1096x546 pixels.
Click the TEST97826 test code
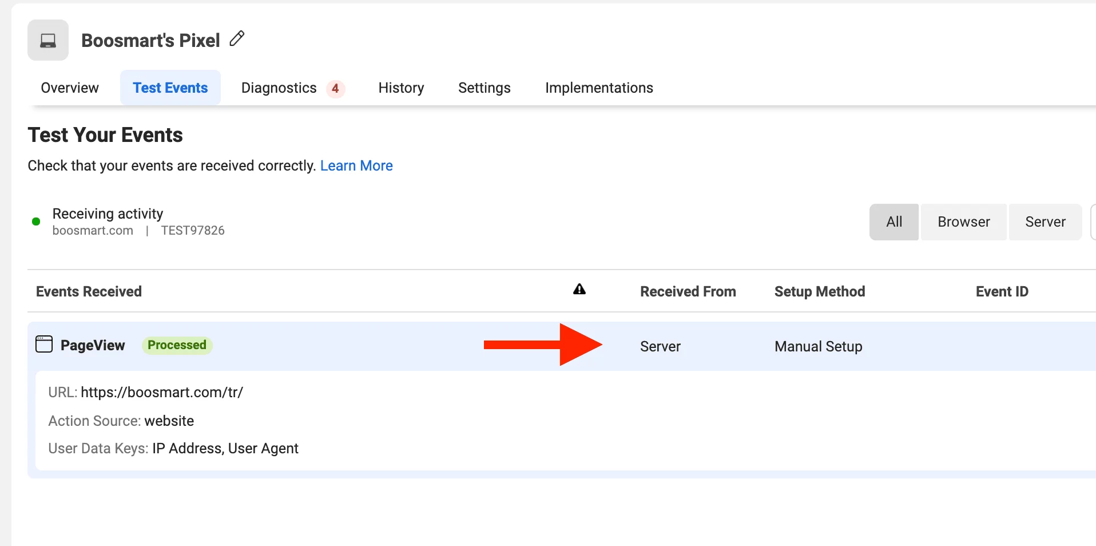point(193,231)
